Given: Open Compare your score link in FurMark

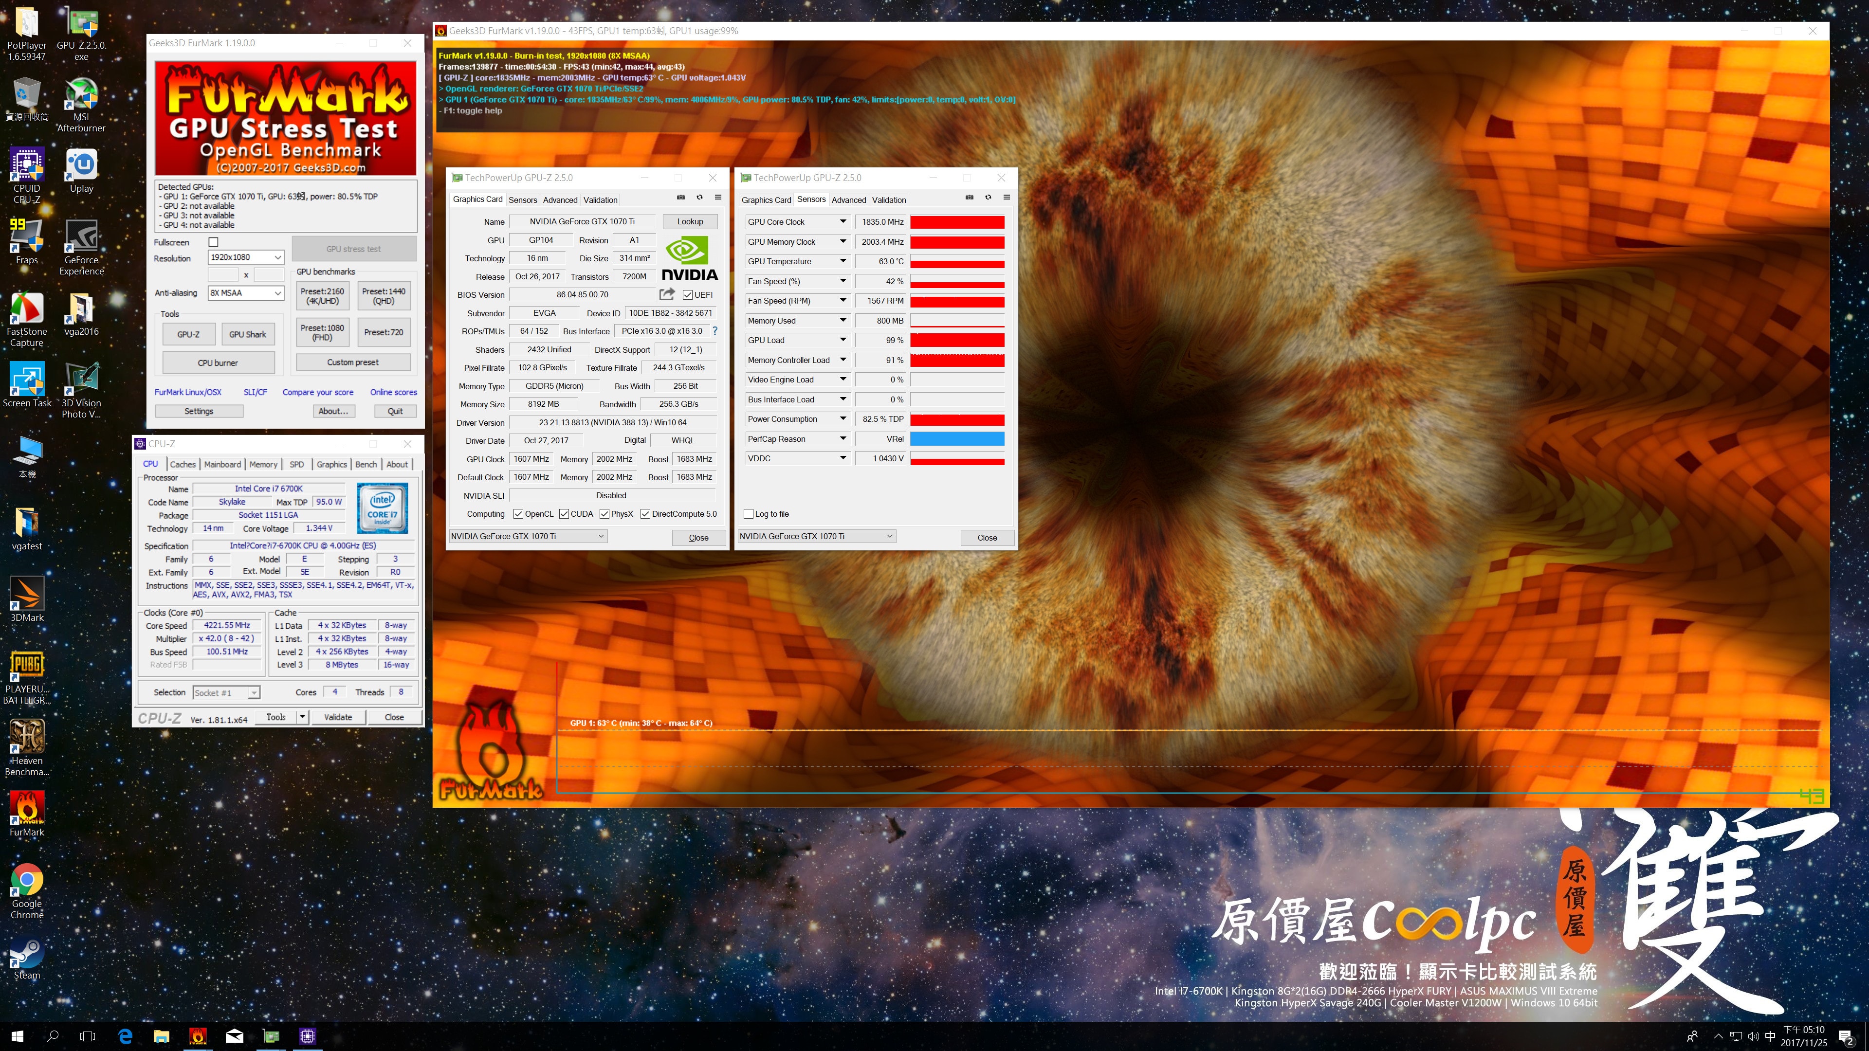Looking at the screenshot, I should [318, 392].
